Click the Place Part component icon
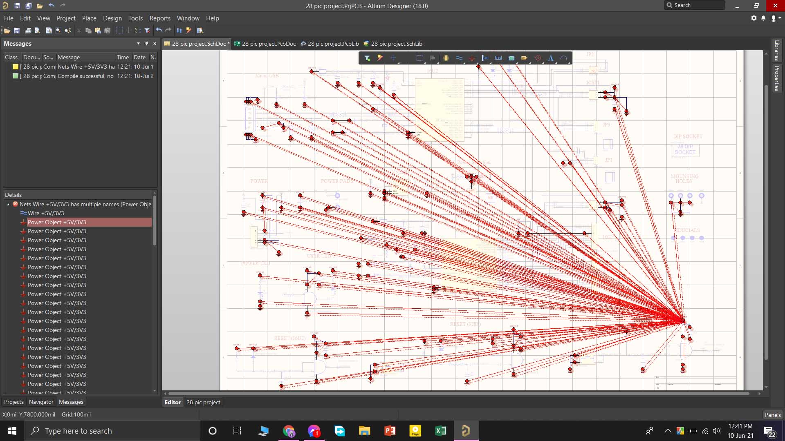The width and height of the screenshot is (785, 441). click(446, 58)
